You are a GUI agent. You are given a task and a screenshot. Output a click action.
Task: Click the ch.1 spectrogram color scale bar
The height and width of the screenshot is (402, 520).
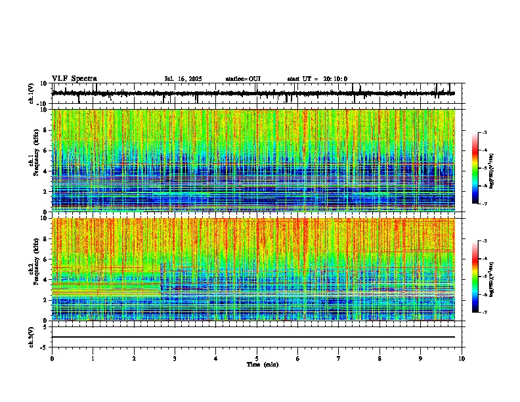tap(475, 168)
